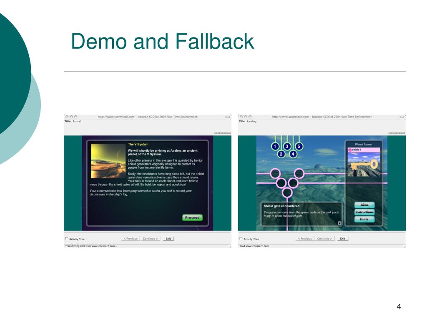Click the 'Title: Arrival' label

[73, 121]
